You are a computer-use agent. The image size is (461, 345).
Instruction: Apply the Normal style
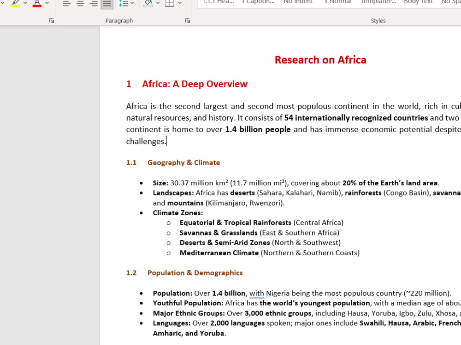point(338,2)
